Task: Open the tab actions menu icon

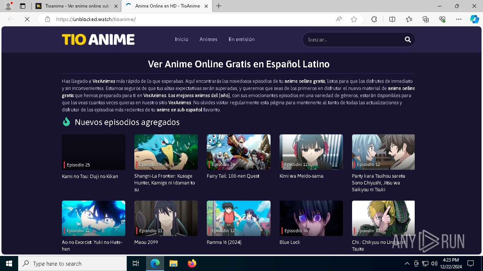Action: coord(23,6)
